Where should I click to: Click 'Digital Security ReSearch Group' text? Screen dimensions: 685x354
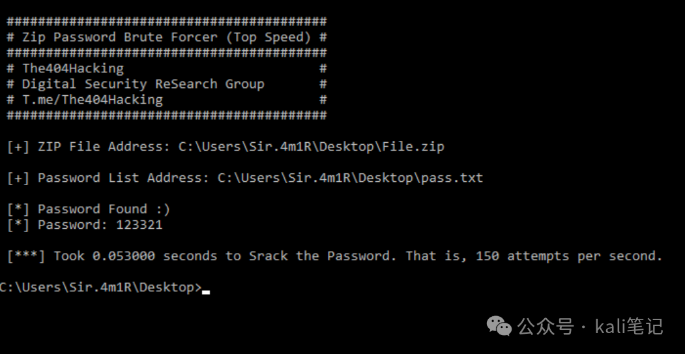click(x=143, y=84)
